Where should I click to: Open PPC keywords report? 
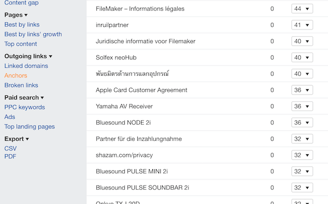click(x=25, y=107)
